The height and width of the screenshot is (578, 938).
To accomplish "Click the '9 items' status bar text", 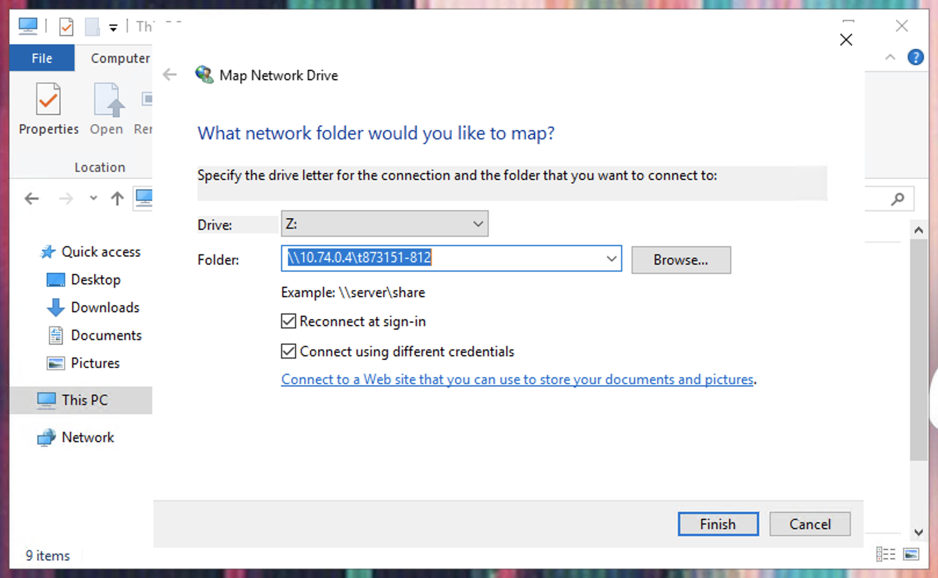I will pos(48,556).
